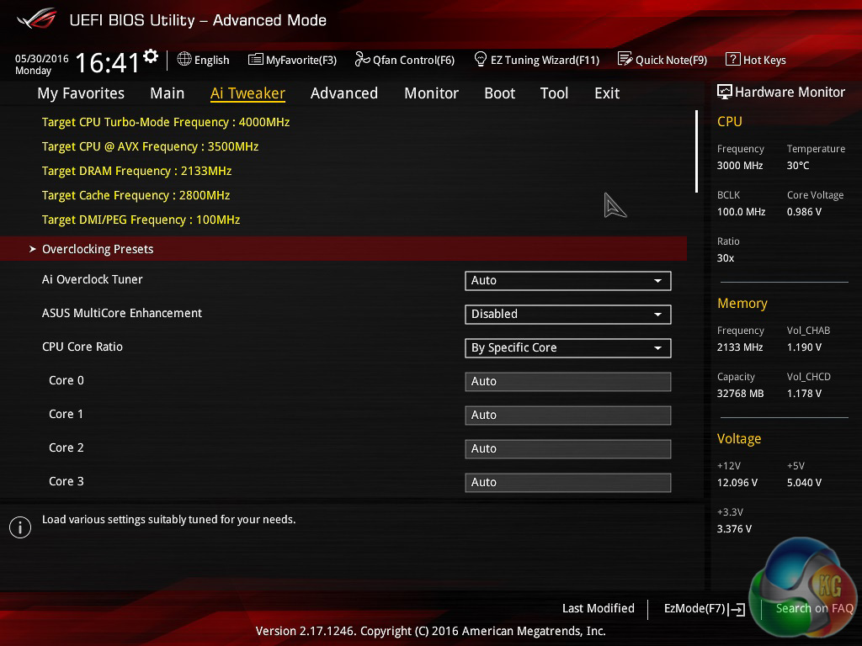The image size is (862, 646).
Task: Switch to the Main tab
Action: point(168,93)
